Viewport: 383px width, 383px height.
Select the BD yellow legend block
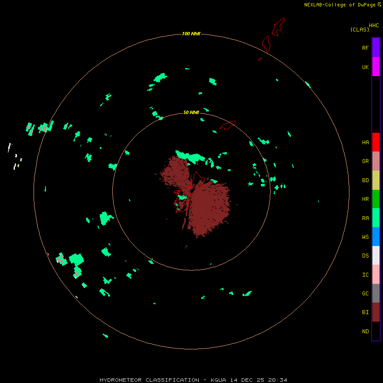tap(376, 180)
